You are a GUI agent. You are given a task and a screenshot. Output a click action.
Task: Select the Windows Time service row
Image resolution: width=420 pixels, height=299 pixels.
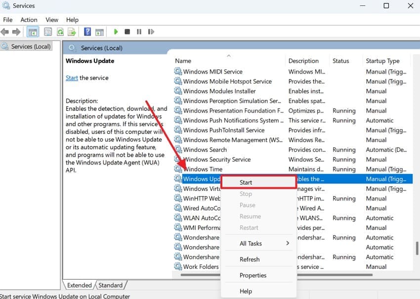pos(293,169)
